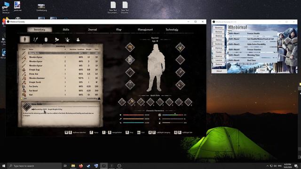Click the orange food bar in Character Parameters
The image size is (301, 169).
tap(133, 119)
